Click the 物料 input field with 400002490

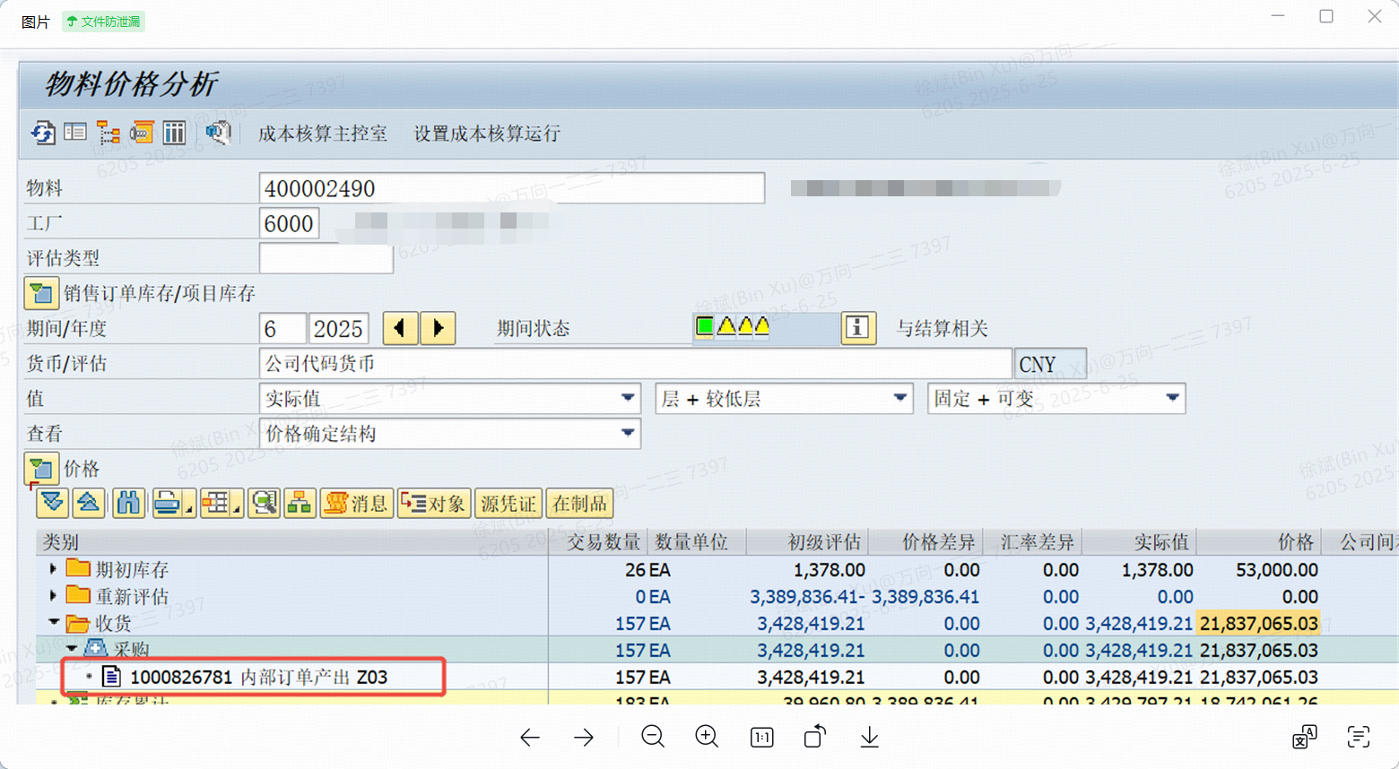click(511, 188)
